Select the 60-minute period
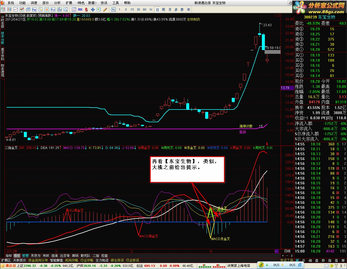 pyautogui.click(x=144, y=9)
